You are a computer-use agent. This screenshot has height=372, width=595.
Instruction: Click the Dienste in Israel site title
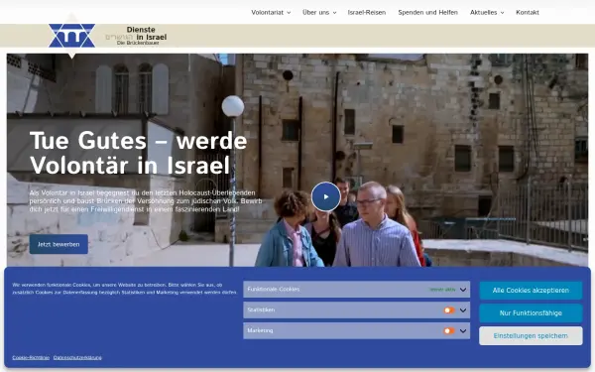tap(136, 36)
